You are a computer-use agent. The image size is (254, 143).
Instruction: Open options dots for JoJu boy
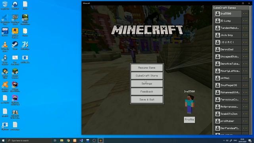pyautogui.click(x=245, y=35)
